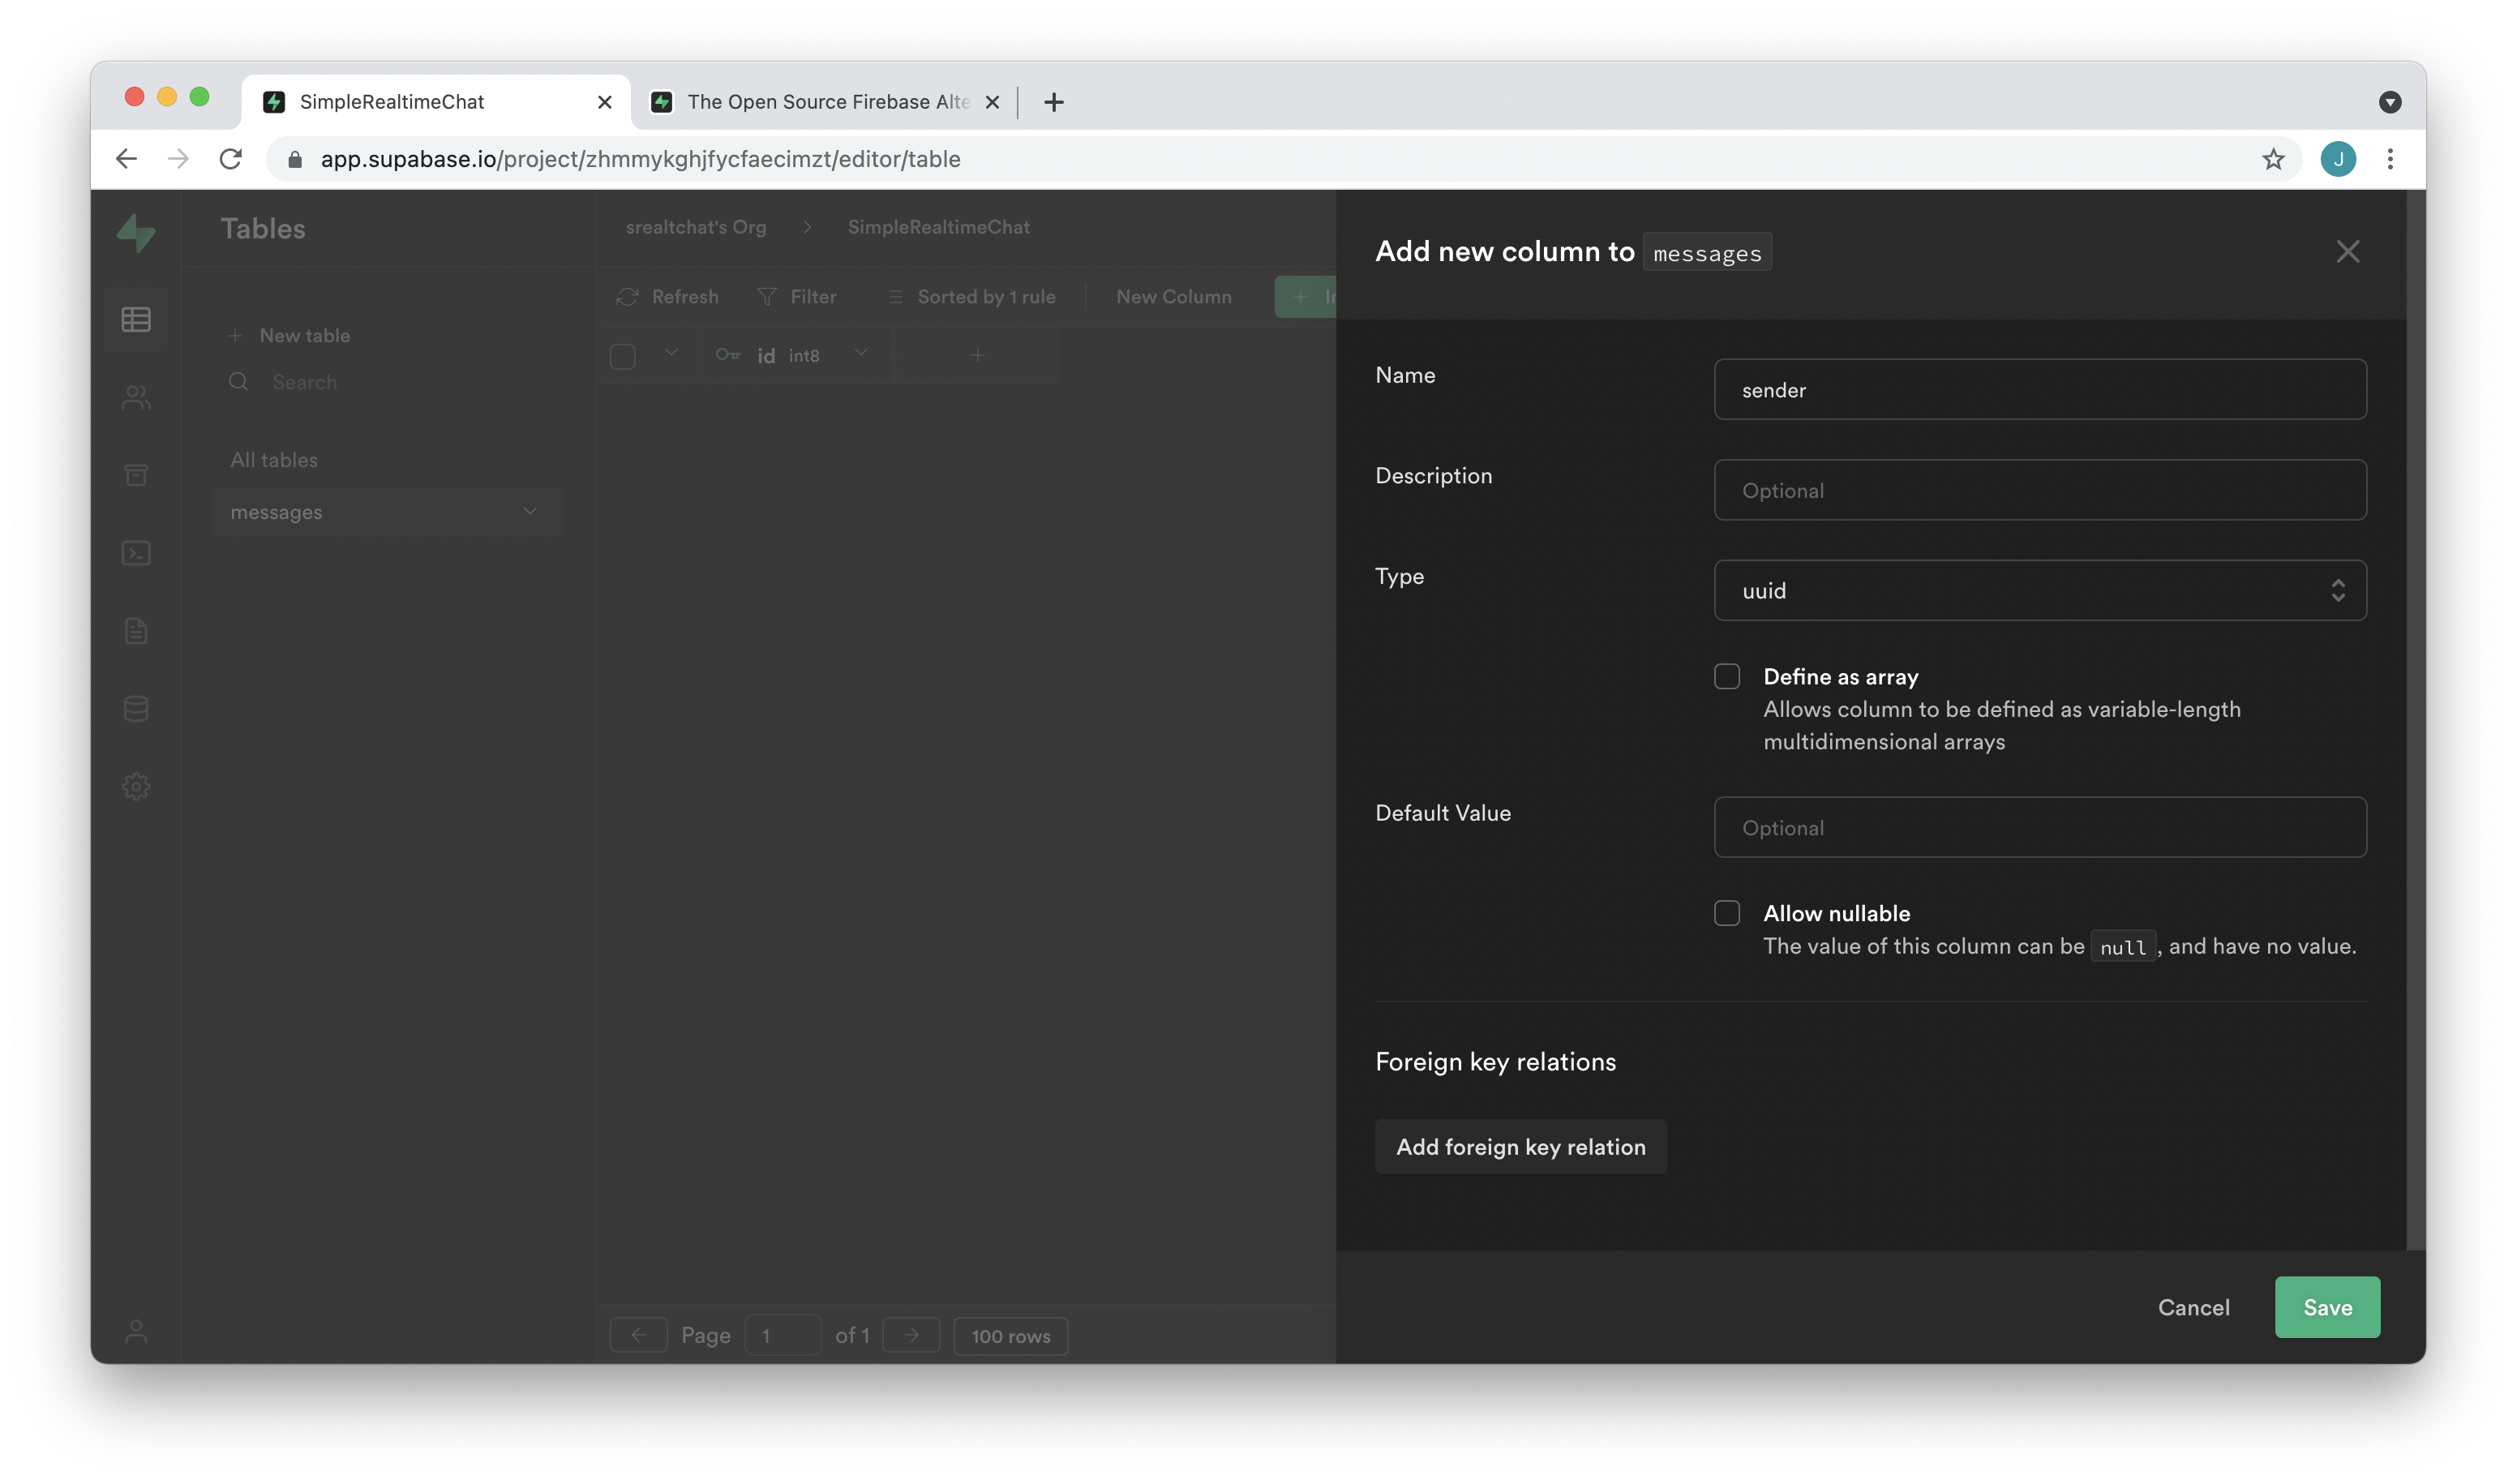Open the API docs file icon
The height and width of the screenshot is (1484, 2517).
tap(136, 630)
